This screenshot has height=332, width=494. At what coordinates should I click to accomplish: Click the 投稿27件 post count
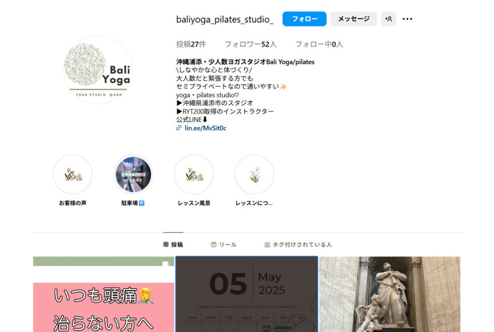191,44
